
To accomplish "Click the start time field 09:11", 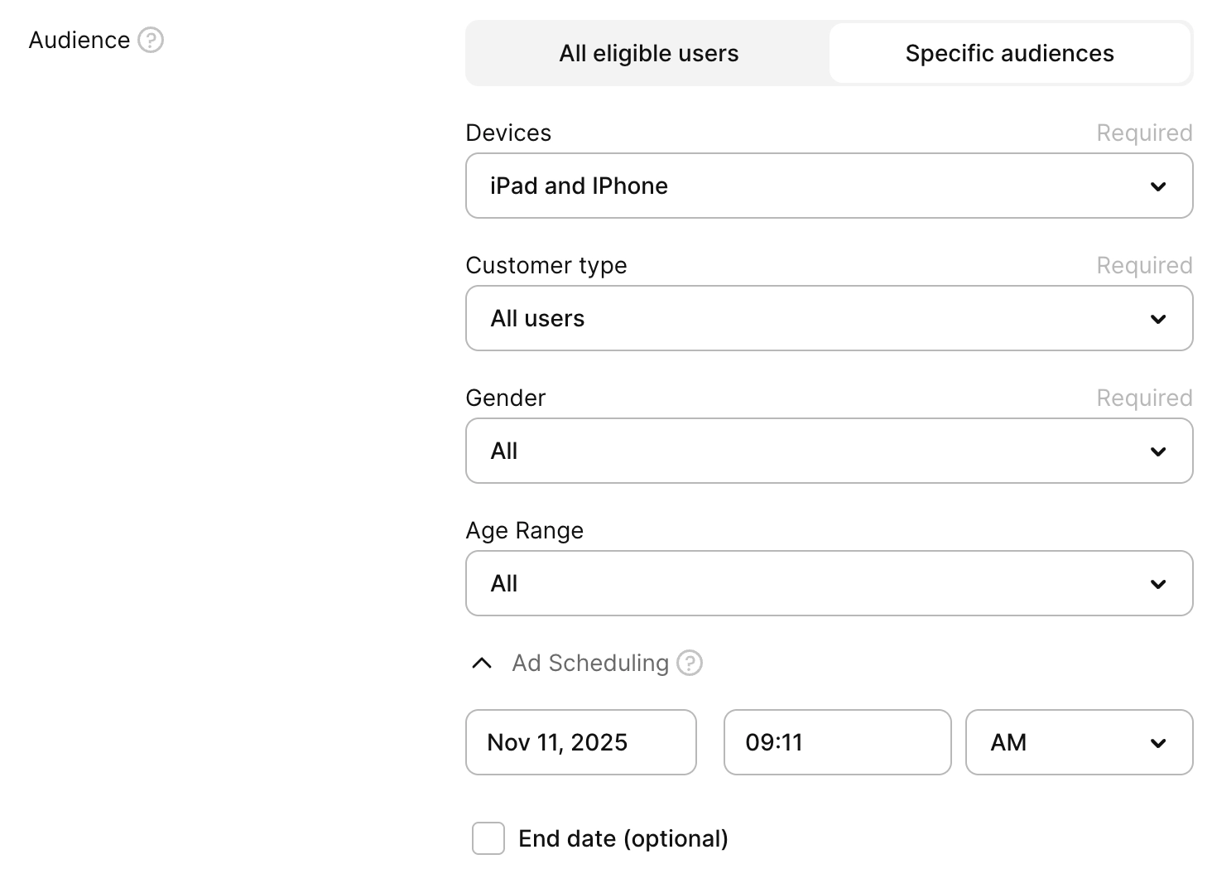I will click(837, 742).
